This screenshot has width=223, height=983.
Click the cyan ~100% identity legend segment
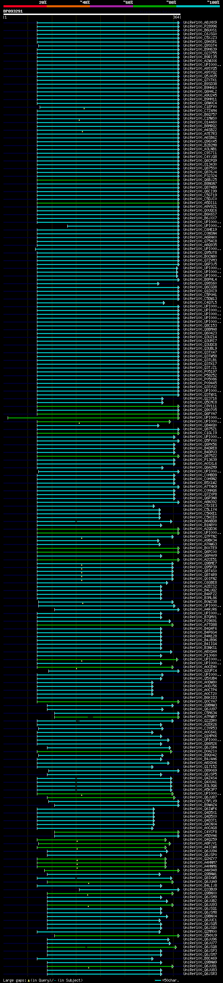(x=198, y=6)
